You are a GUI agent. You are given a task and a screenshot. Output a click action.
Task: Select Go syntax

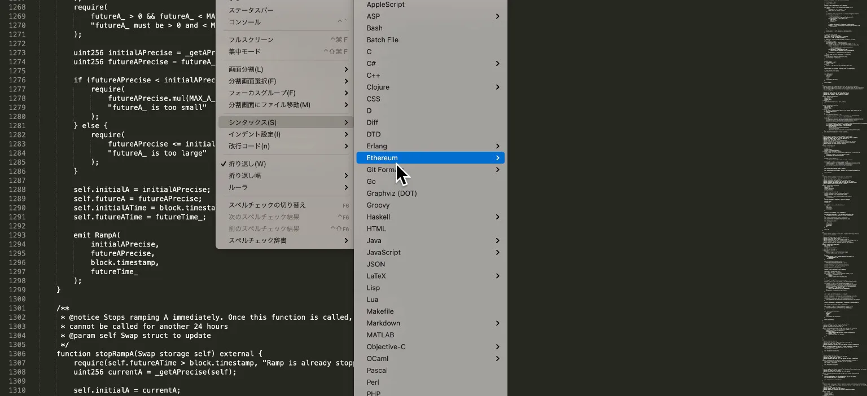pyautogui.click(x=431, y=182)
